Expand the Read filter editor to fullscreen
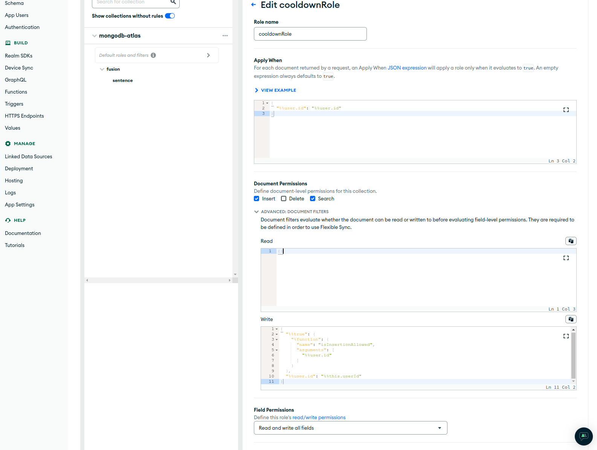Image resolution: width=597 pixels, height=450 pixels. [x=566, y=258]
